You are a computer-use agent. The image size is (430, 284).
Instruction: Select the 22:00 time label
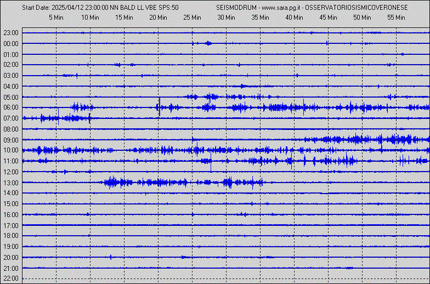[x=11, y=279]
